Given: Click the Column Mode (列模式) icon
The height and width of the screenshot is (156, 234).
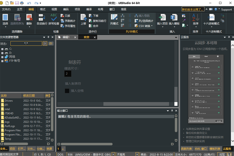Looking at the screenshot, I should click(114, 18).
